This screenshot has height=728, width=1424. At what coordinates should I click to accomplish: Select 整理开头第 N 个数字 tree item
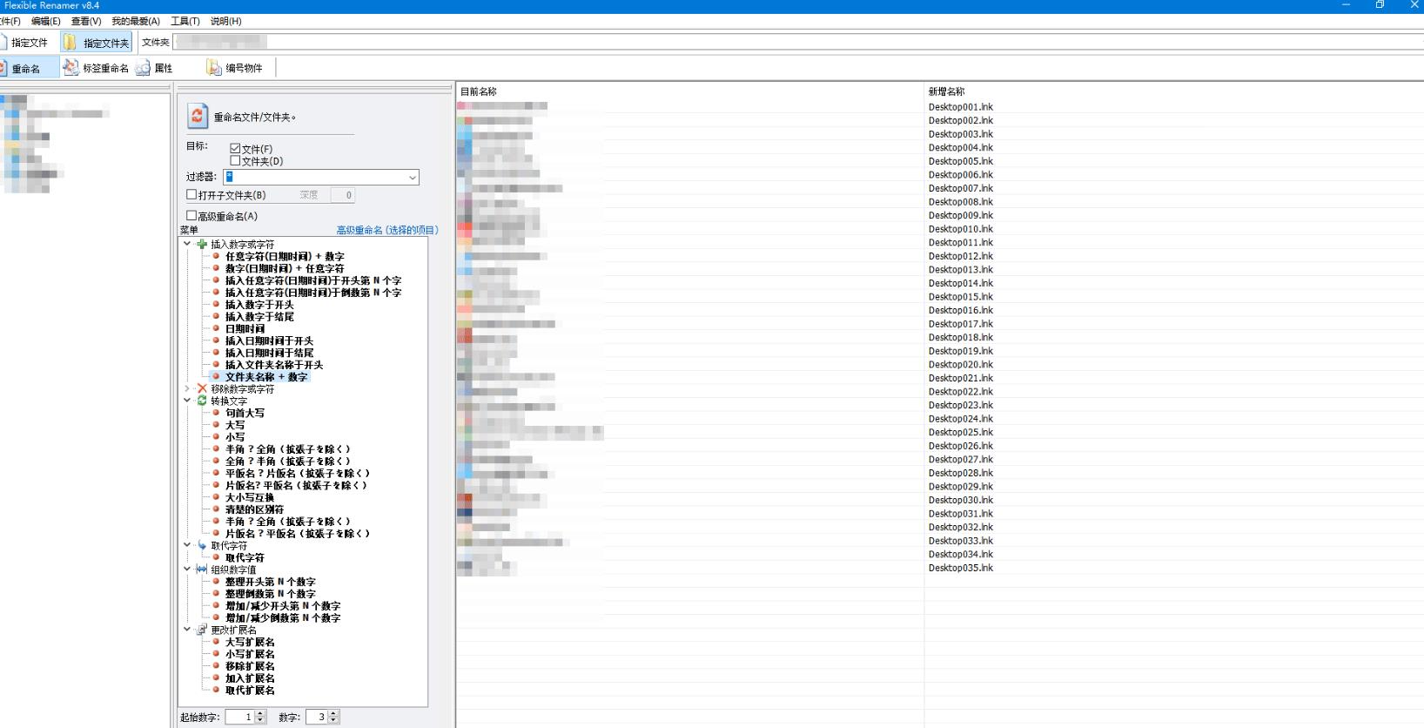271,582
